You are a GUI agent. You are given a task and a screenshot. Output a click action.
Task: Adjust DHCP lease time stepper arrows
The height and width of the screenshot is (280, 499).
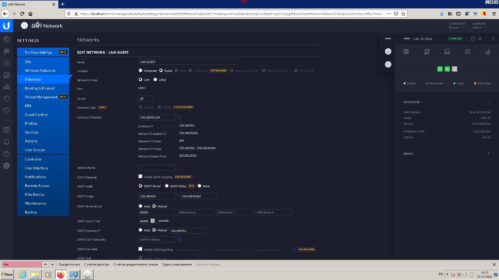(153, 221)
